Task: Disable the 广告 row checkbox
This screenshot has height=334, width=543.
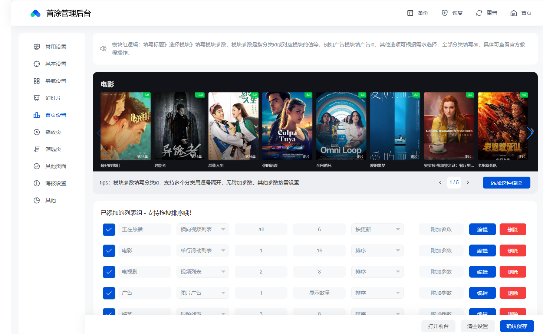Action: click(109, 293)
